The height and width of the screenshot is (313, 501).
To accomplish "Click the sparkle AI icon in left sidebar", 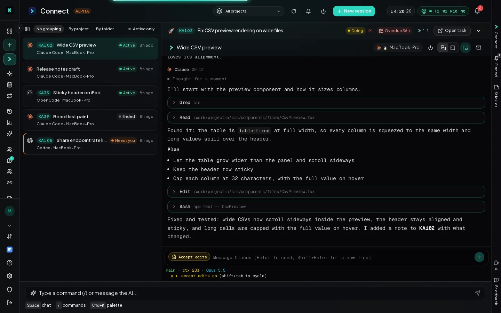I will click(x=9, y=134).
